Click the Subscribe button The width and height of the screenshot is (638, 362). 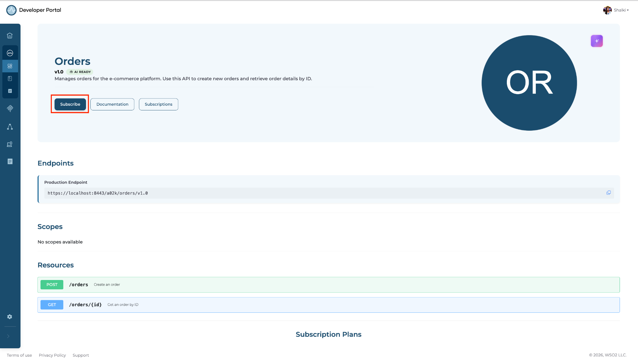tap(70, 104)
